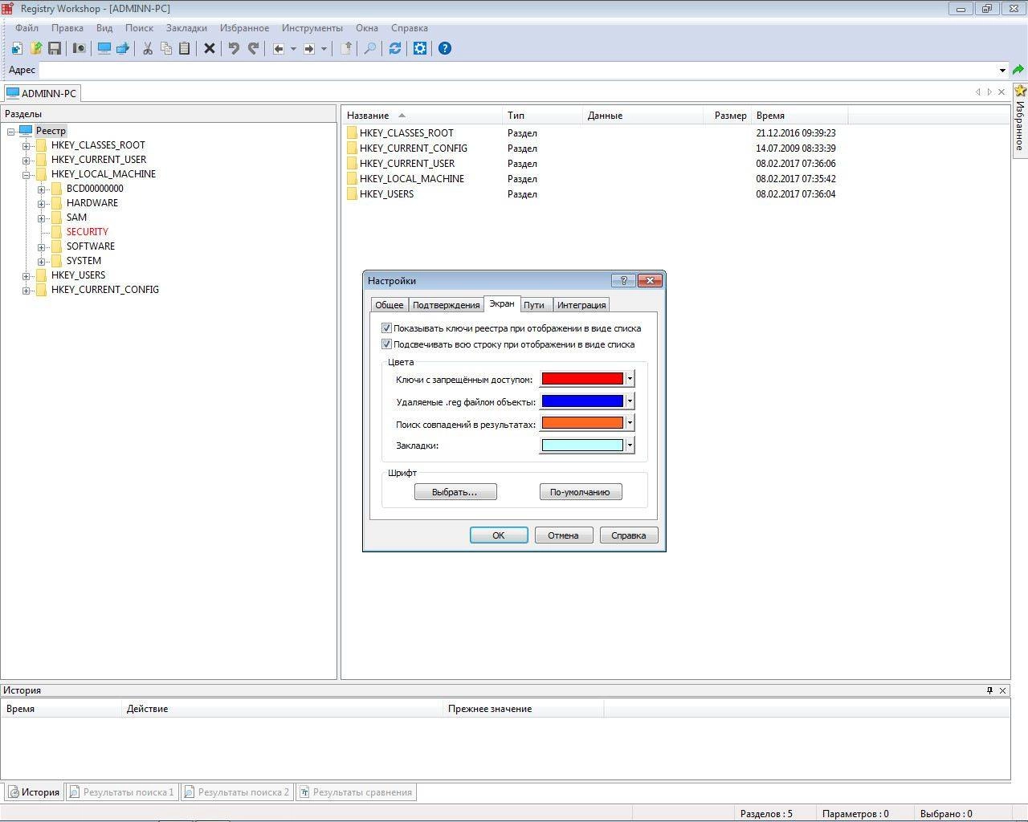The image size is (1028, 822).
Task: Click the По-умолчанию button
Action: pyautogui.click(x=581, y=492)
